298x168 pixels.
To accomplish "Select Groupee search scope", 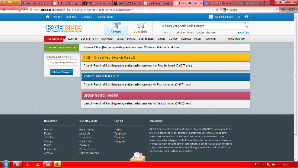I will point(211,33).
